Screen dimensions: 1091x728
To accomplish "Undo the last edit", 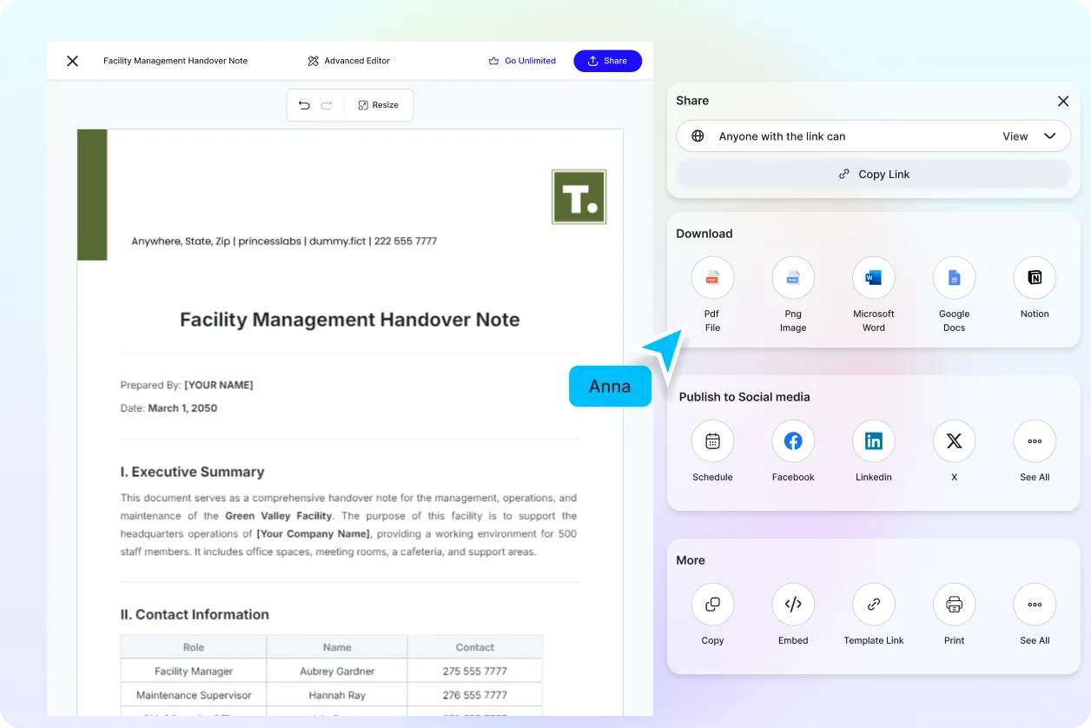I will coord(304,105).
